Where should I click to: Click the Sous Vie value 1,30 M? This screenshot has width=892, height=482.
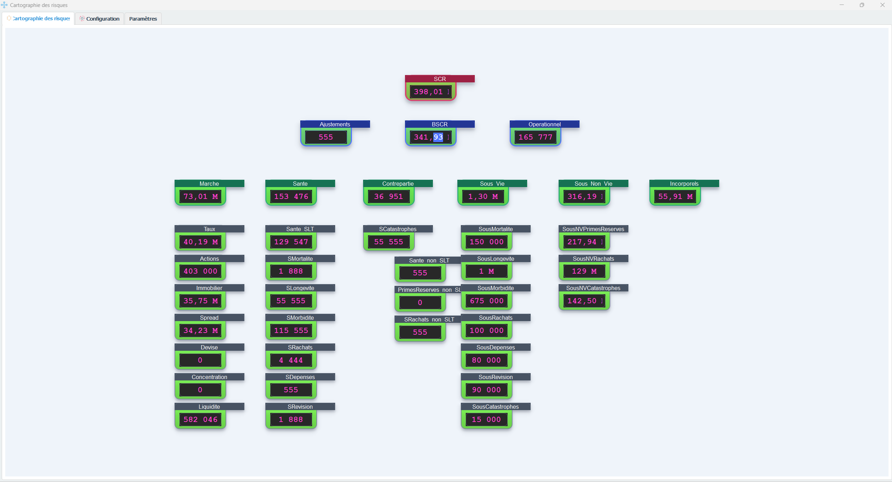click(x=483, y=196)
